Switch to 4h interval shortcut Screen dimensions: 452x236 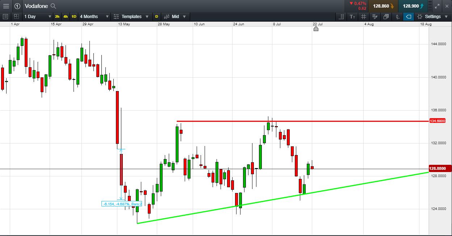click(66, 17)
